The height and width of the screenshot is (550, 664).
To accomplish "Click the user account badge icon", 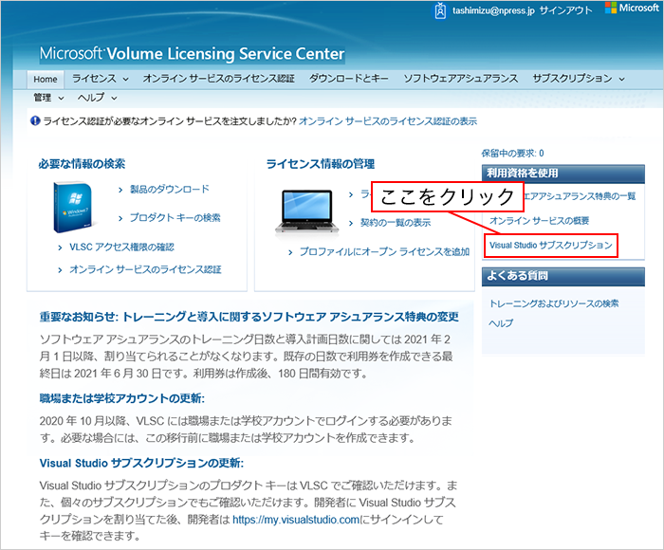I will pyautogui.click(x=440, y=10).
